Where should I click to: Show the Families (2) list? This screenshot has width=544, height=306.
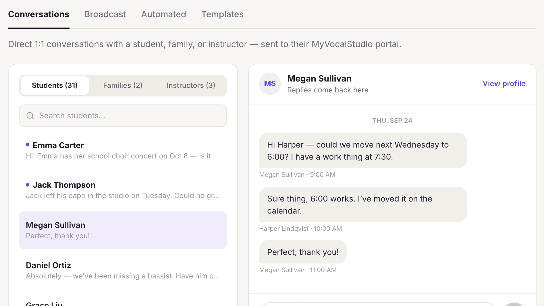(x=123, y=85)
